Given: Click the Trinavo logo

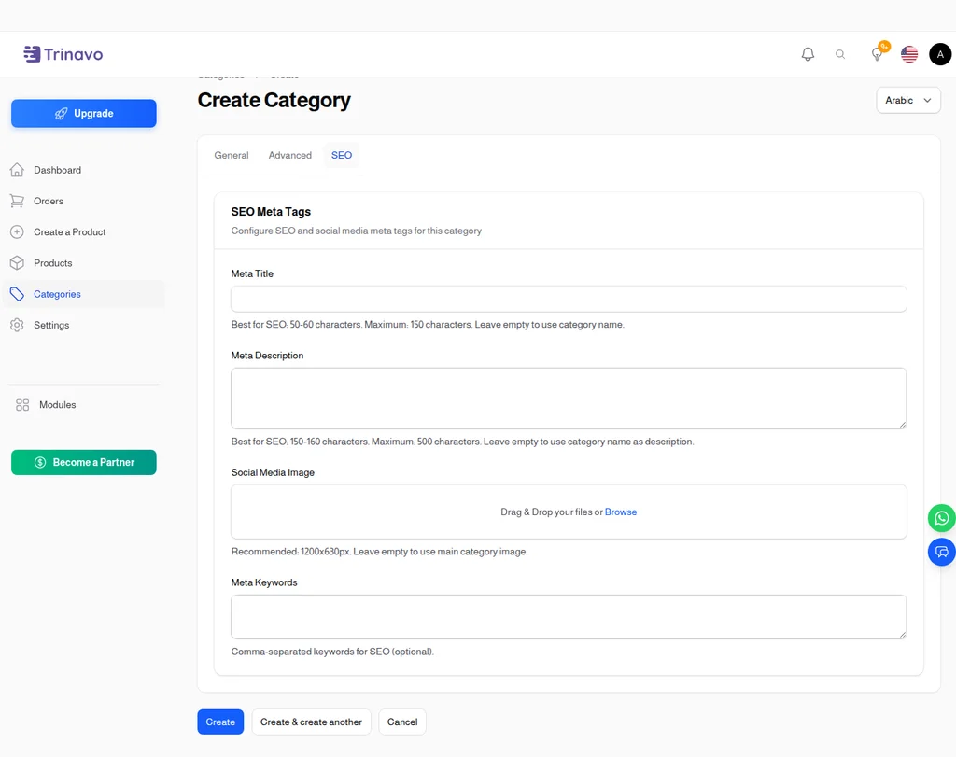Looking at the screenshot, I should click(x=63, y=54).
